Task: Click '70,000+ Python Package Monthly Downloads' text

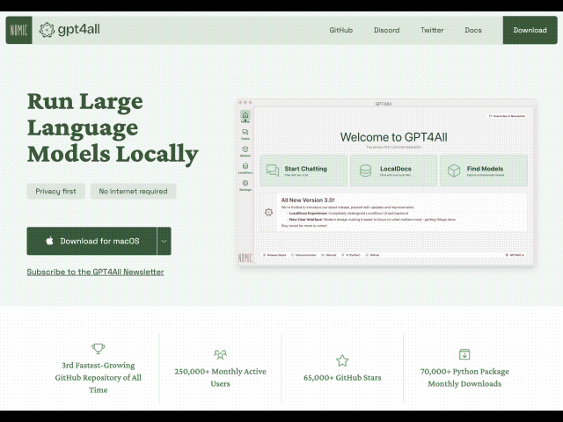Action: point(464,377)
